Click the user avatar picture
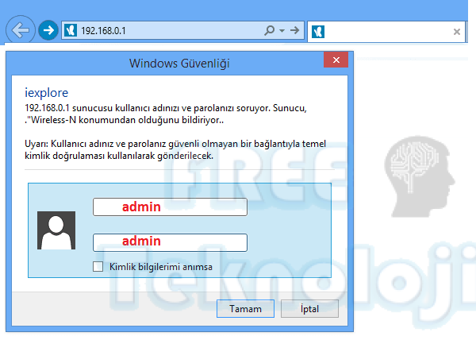Screen dimensions: 476x340 56,230
